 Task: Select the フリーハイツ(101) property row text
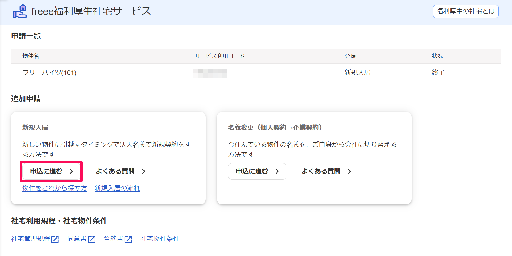point(49,73)
